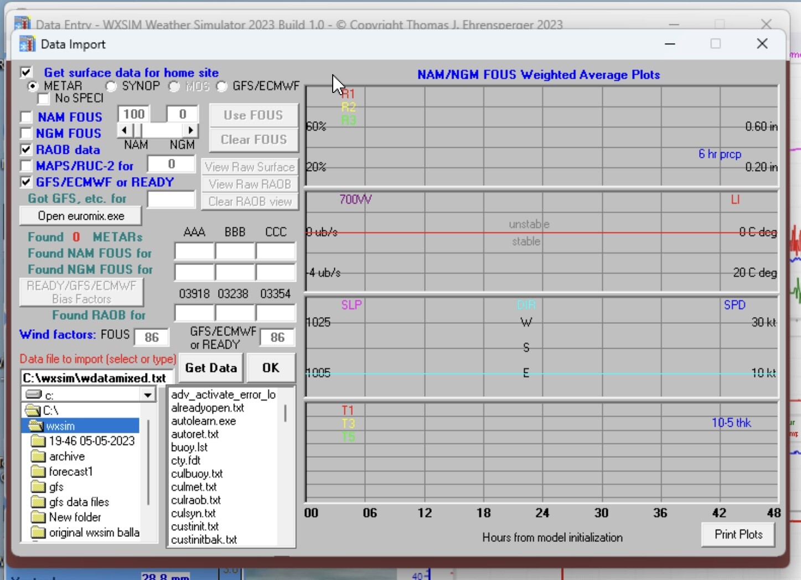Toggle the Get surface data for home site checkbox
801x580 pixels.
26,72
